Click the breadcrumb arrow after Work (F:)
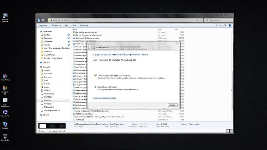267x150 pixels. coord(72,20)
